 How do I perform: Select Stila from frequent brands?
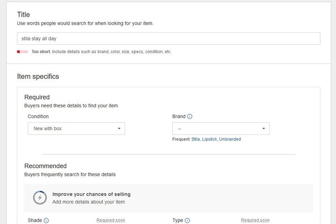coord(196,140)
